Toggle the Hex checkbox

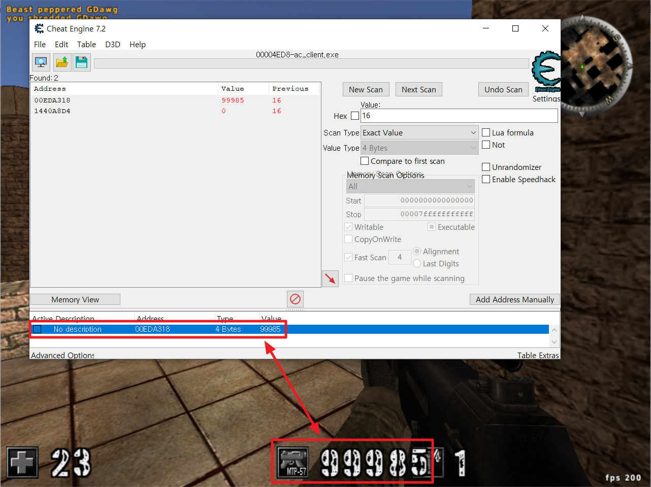point(355,116)
